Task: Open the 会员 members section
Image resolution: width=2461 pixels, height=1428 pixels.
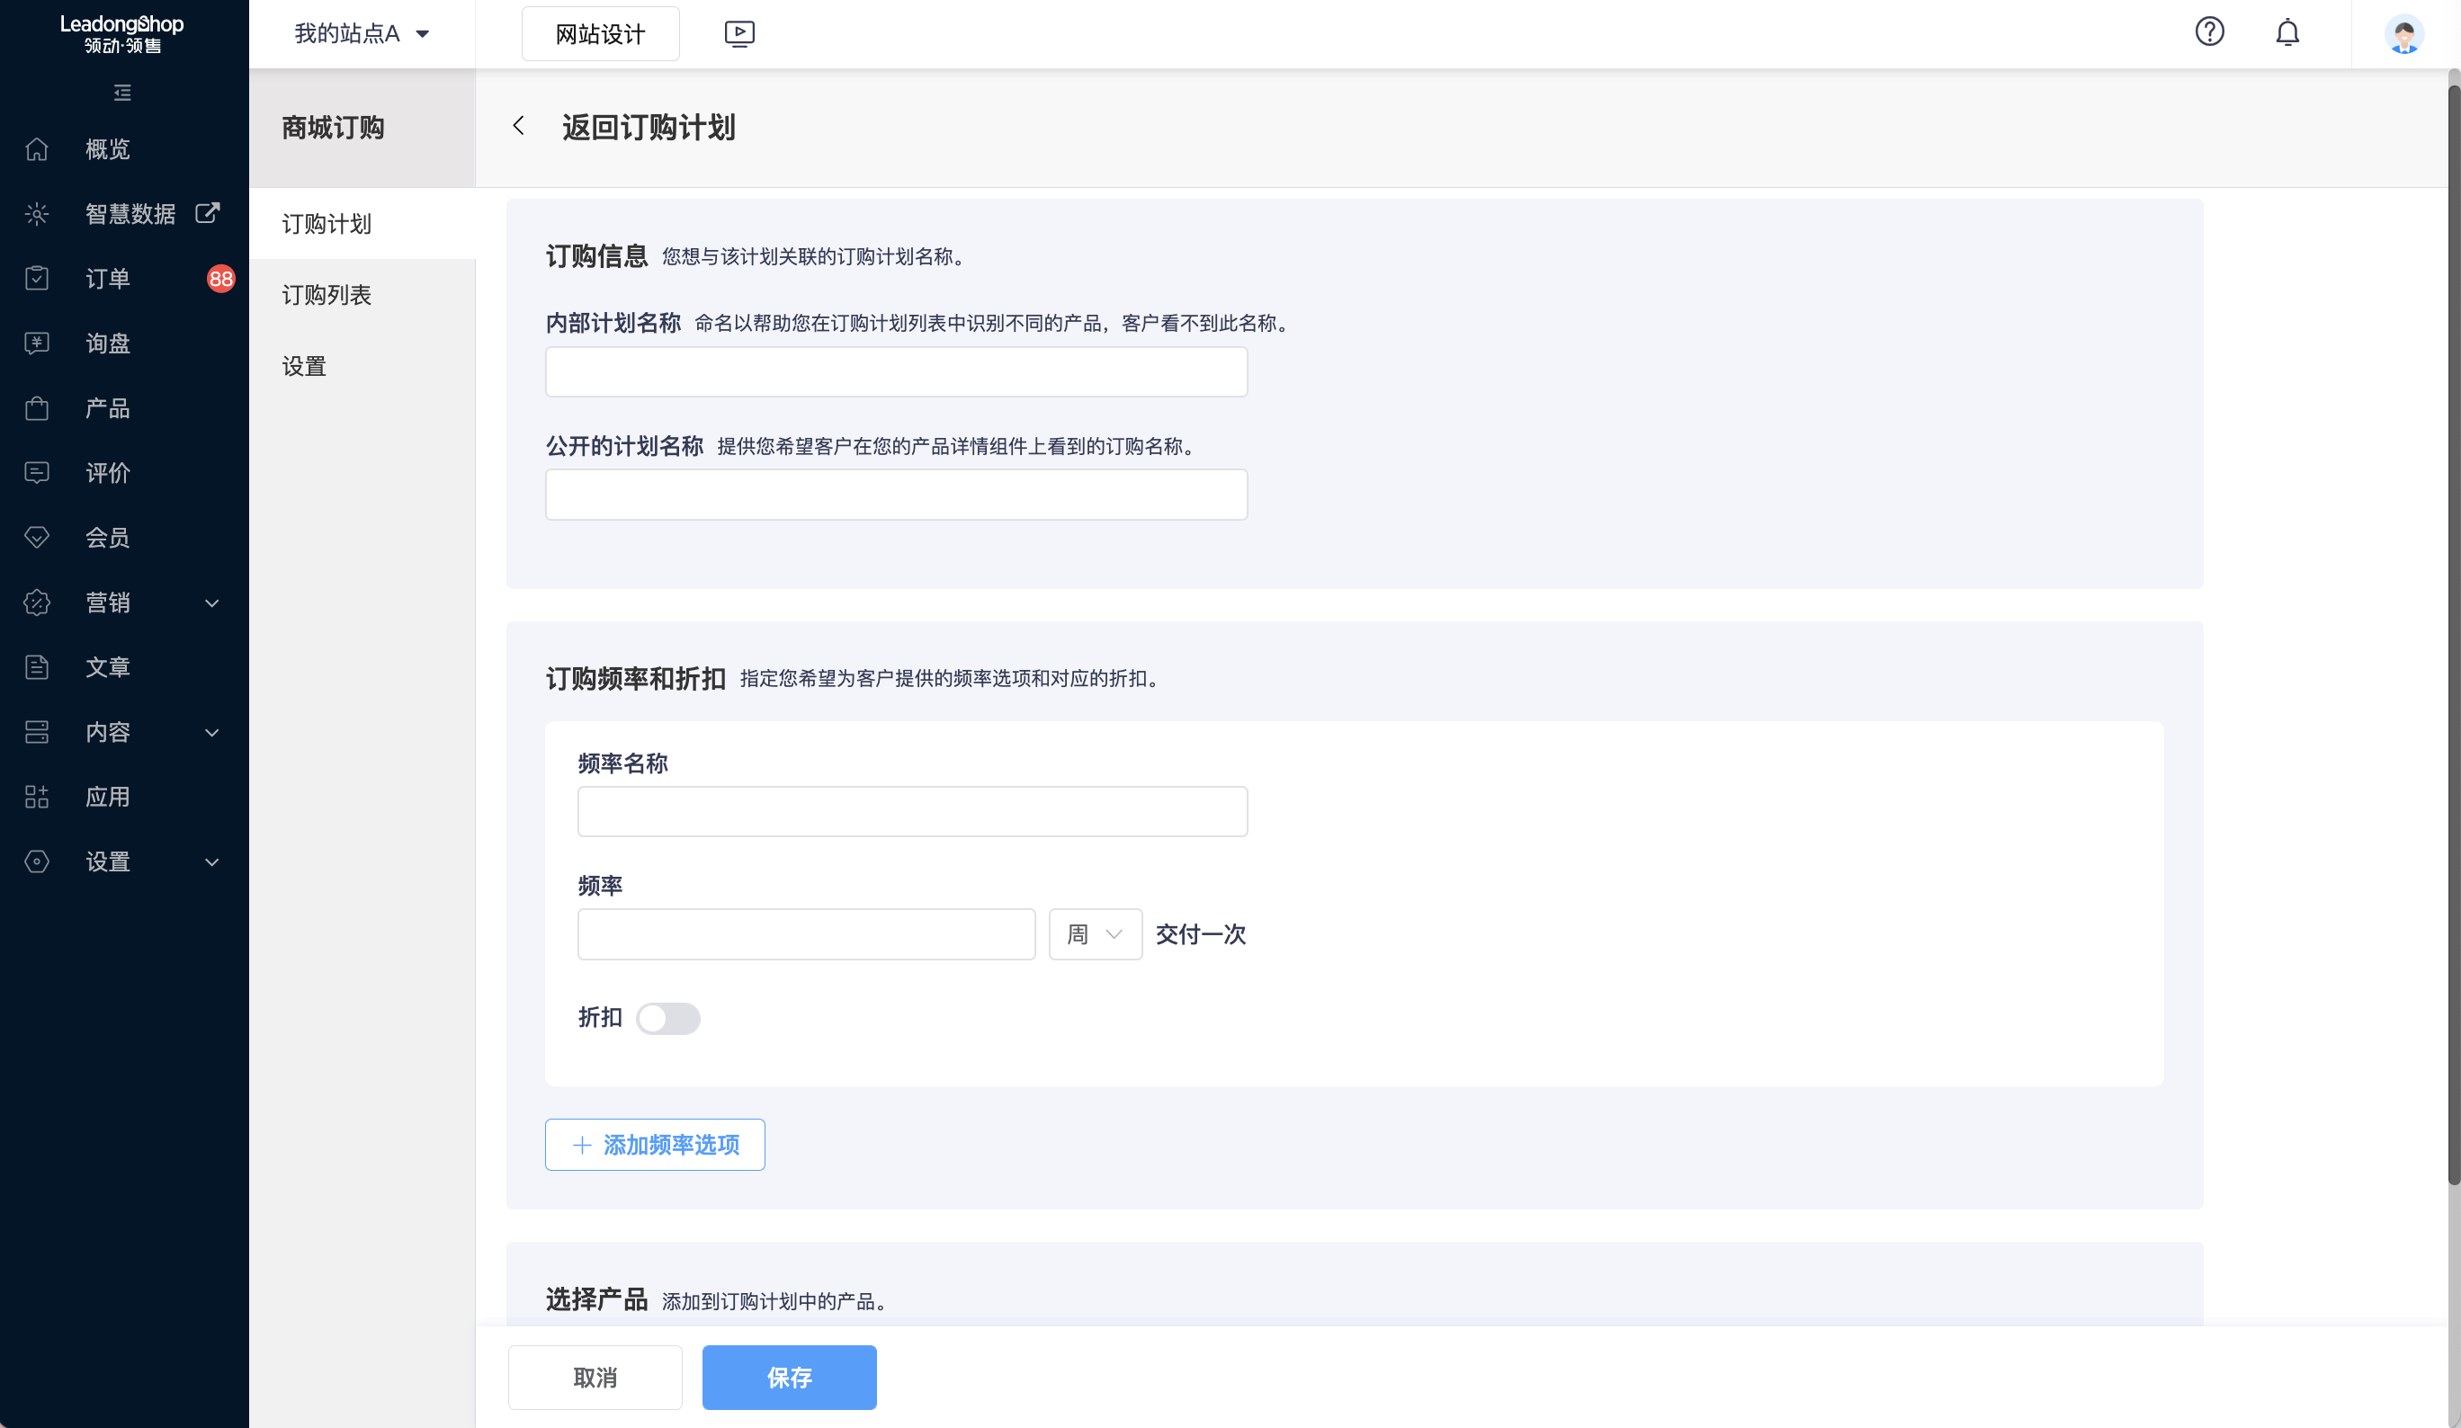Action: [x=107, y=537]
